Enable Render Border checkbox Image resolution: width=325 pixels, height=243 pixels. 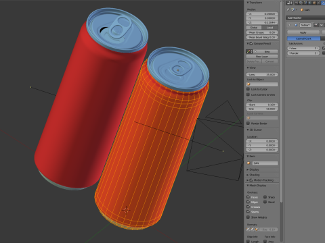coord(248,123)
